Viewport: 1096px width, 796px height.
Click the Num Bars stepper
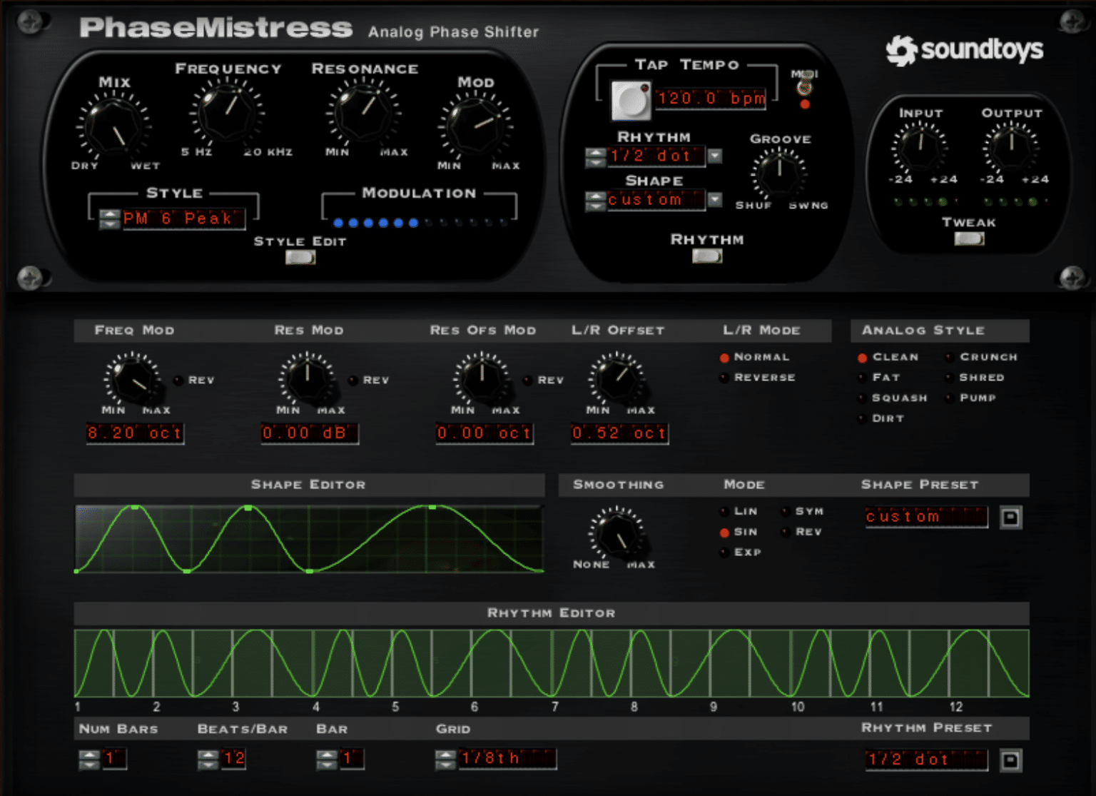tap(89, 760)
